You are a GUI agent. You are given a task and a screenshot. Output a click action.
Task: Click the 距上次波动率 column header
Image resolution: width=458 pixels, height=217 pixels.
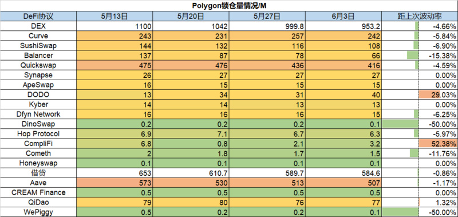tap(420, 17)
